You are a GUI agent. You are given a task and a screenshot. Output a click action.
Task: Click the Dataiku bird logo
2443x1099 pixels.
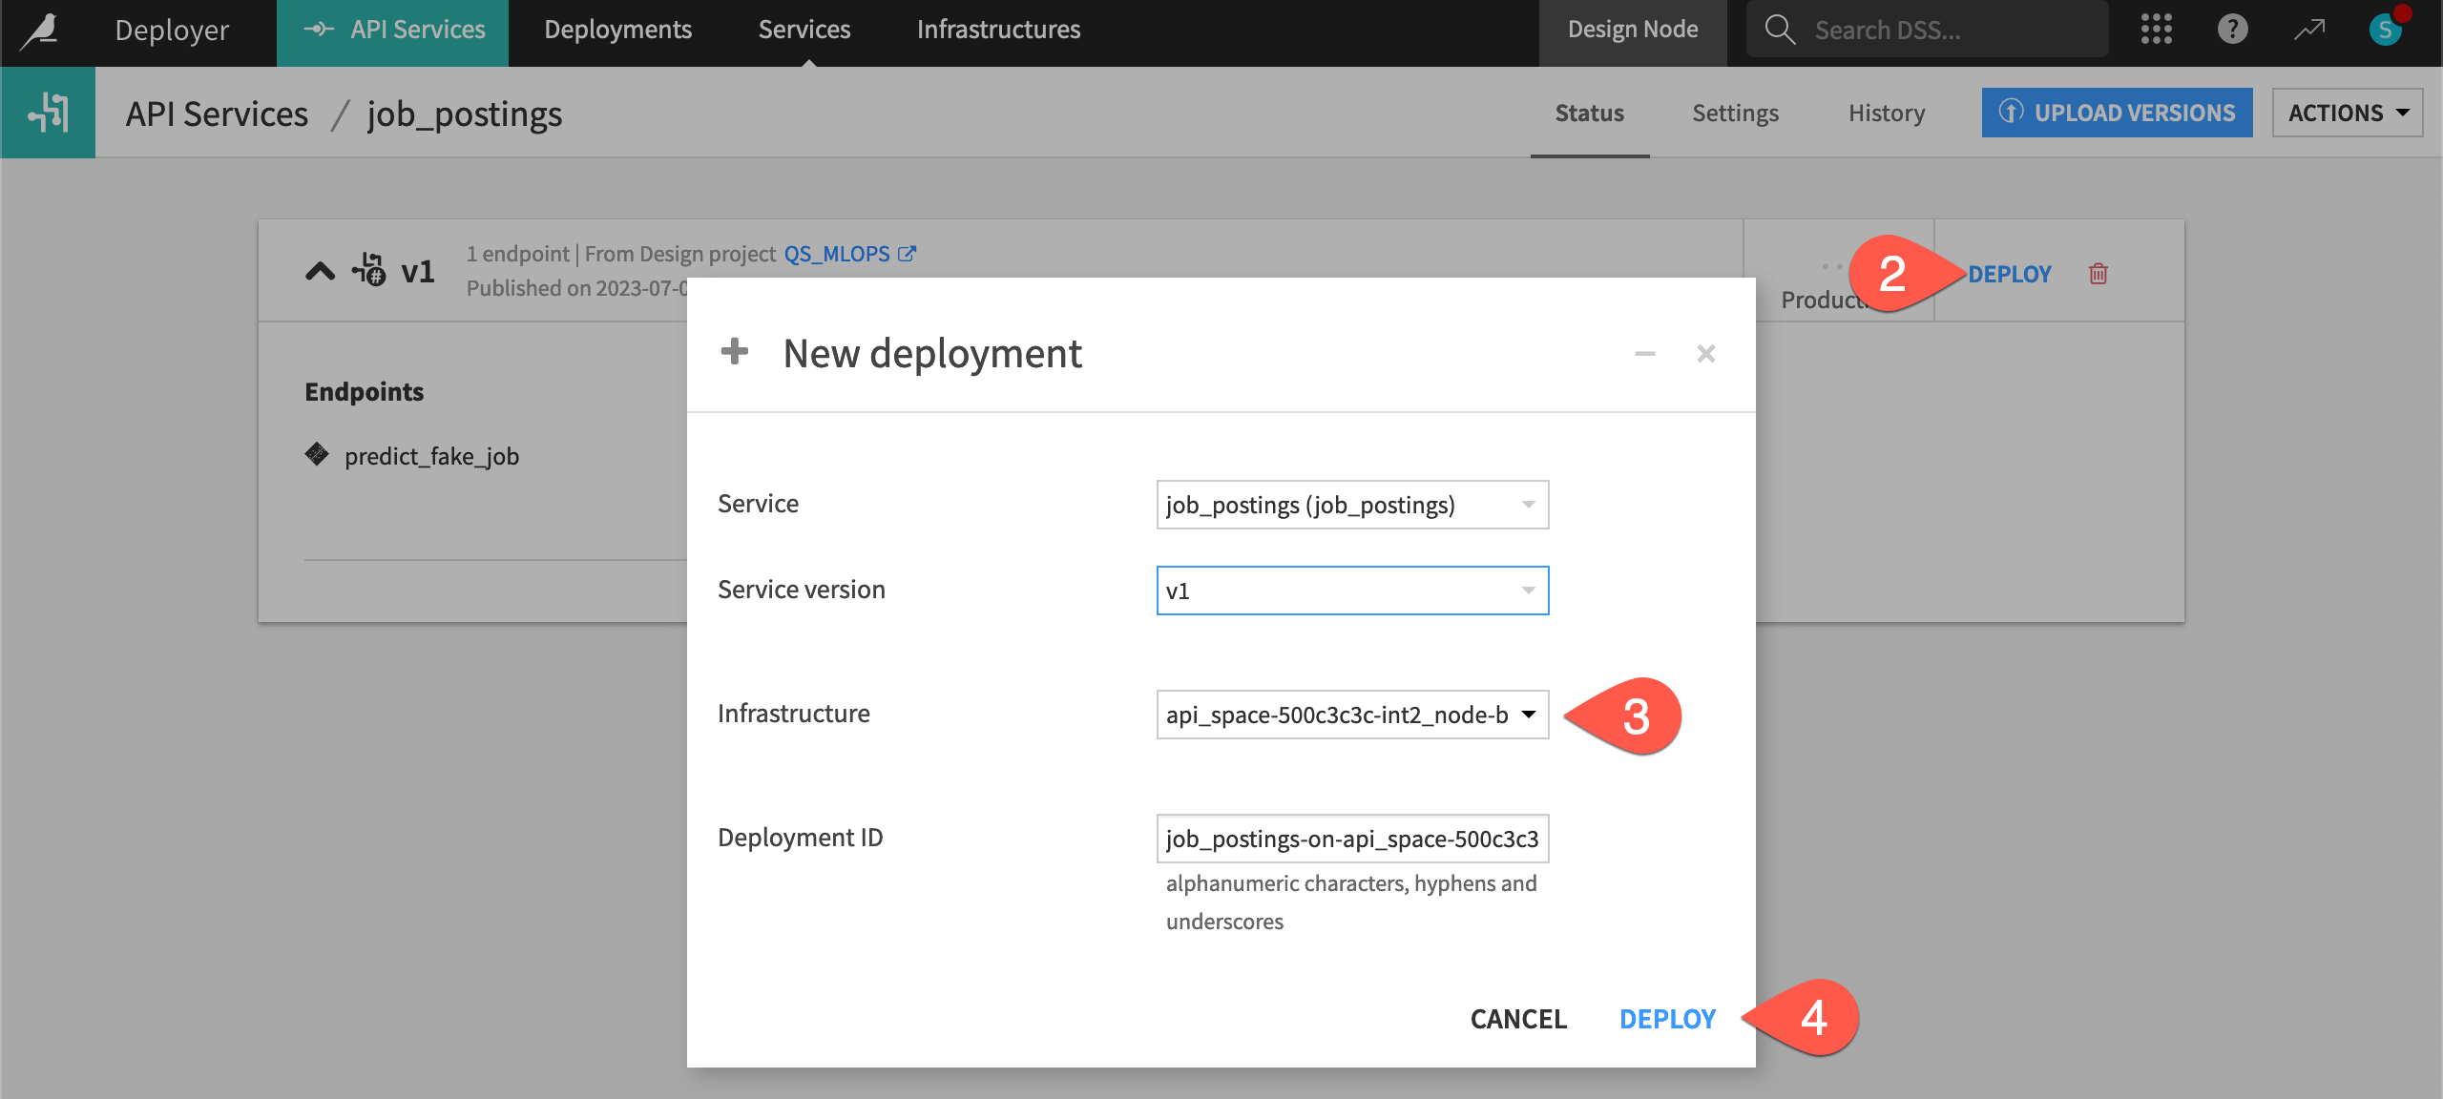click(40, 31)
